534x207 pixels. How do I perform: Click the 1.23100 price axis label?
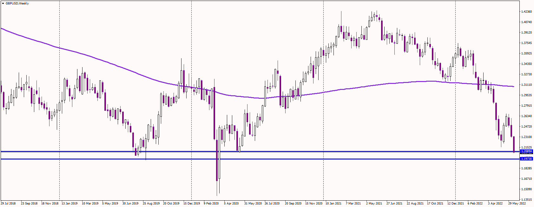[527, 137]
